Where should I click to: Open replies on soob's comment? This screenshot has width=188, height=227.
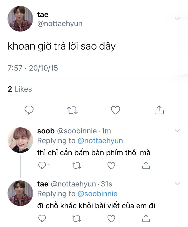[42, 165]
